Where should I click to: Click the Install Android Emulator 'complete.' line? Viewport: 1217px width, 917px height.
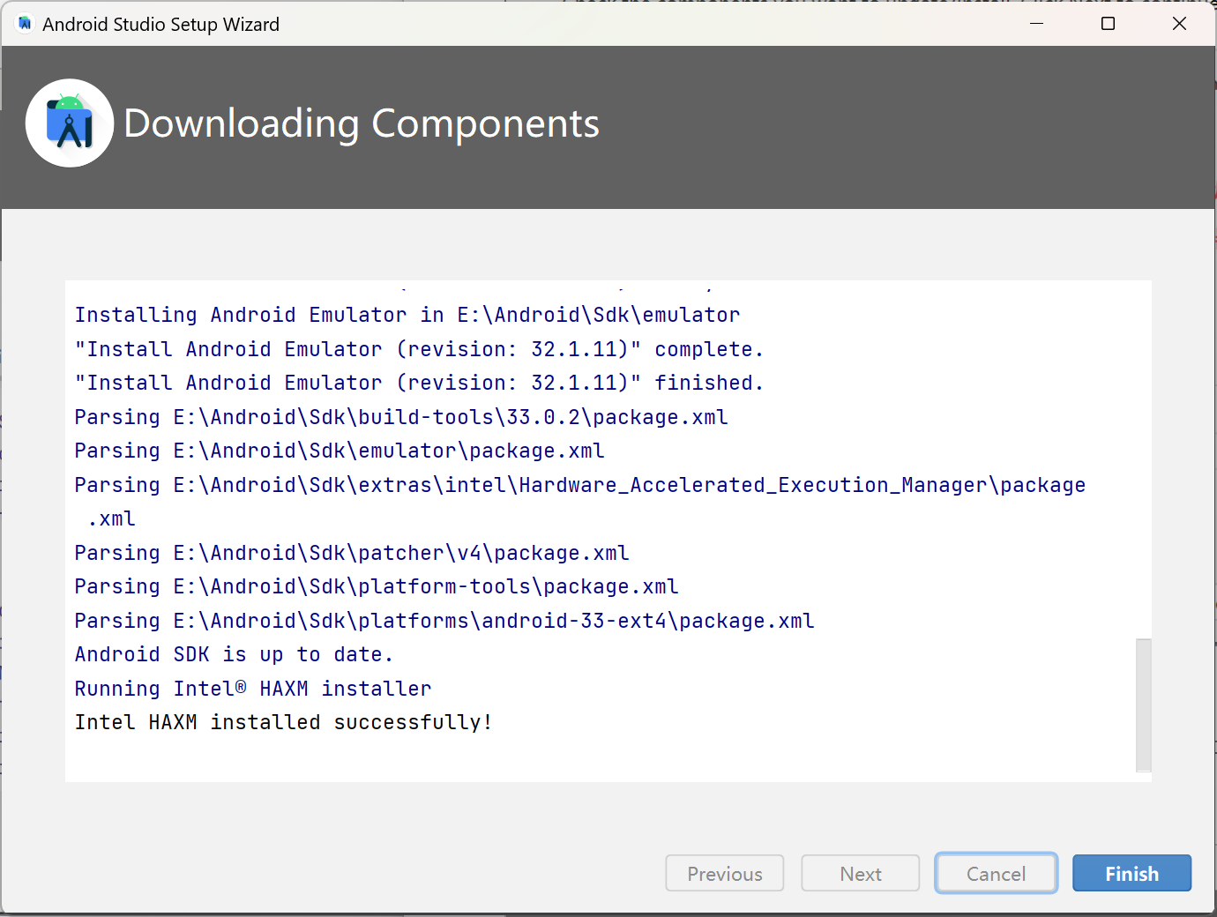[x=419, y=349]
